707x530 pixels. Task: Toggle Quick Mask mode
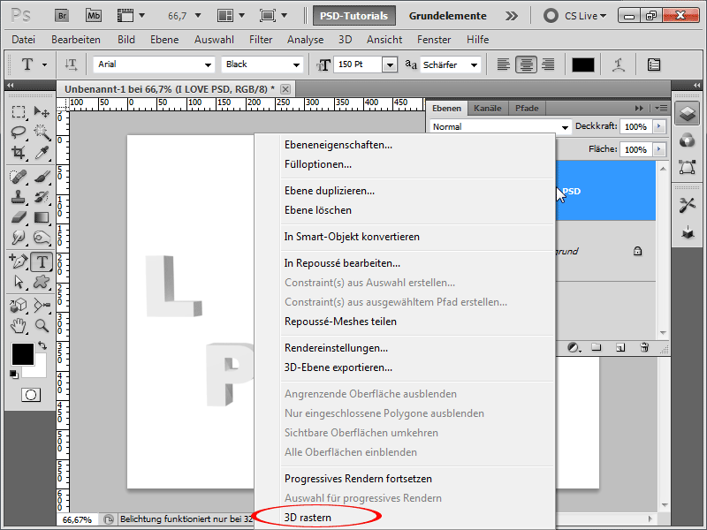tap(31, 395)
